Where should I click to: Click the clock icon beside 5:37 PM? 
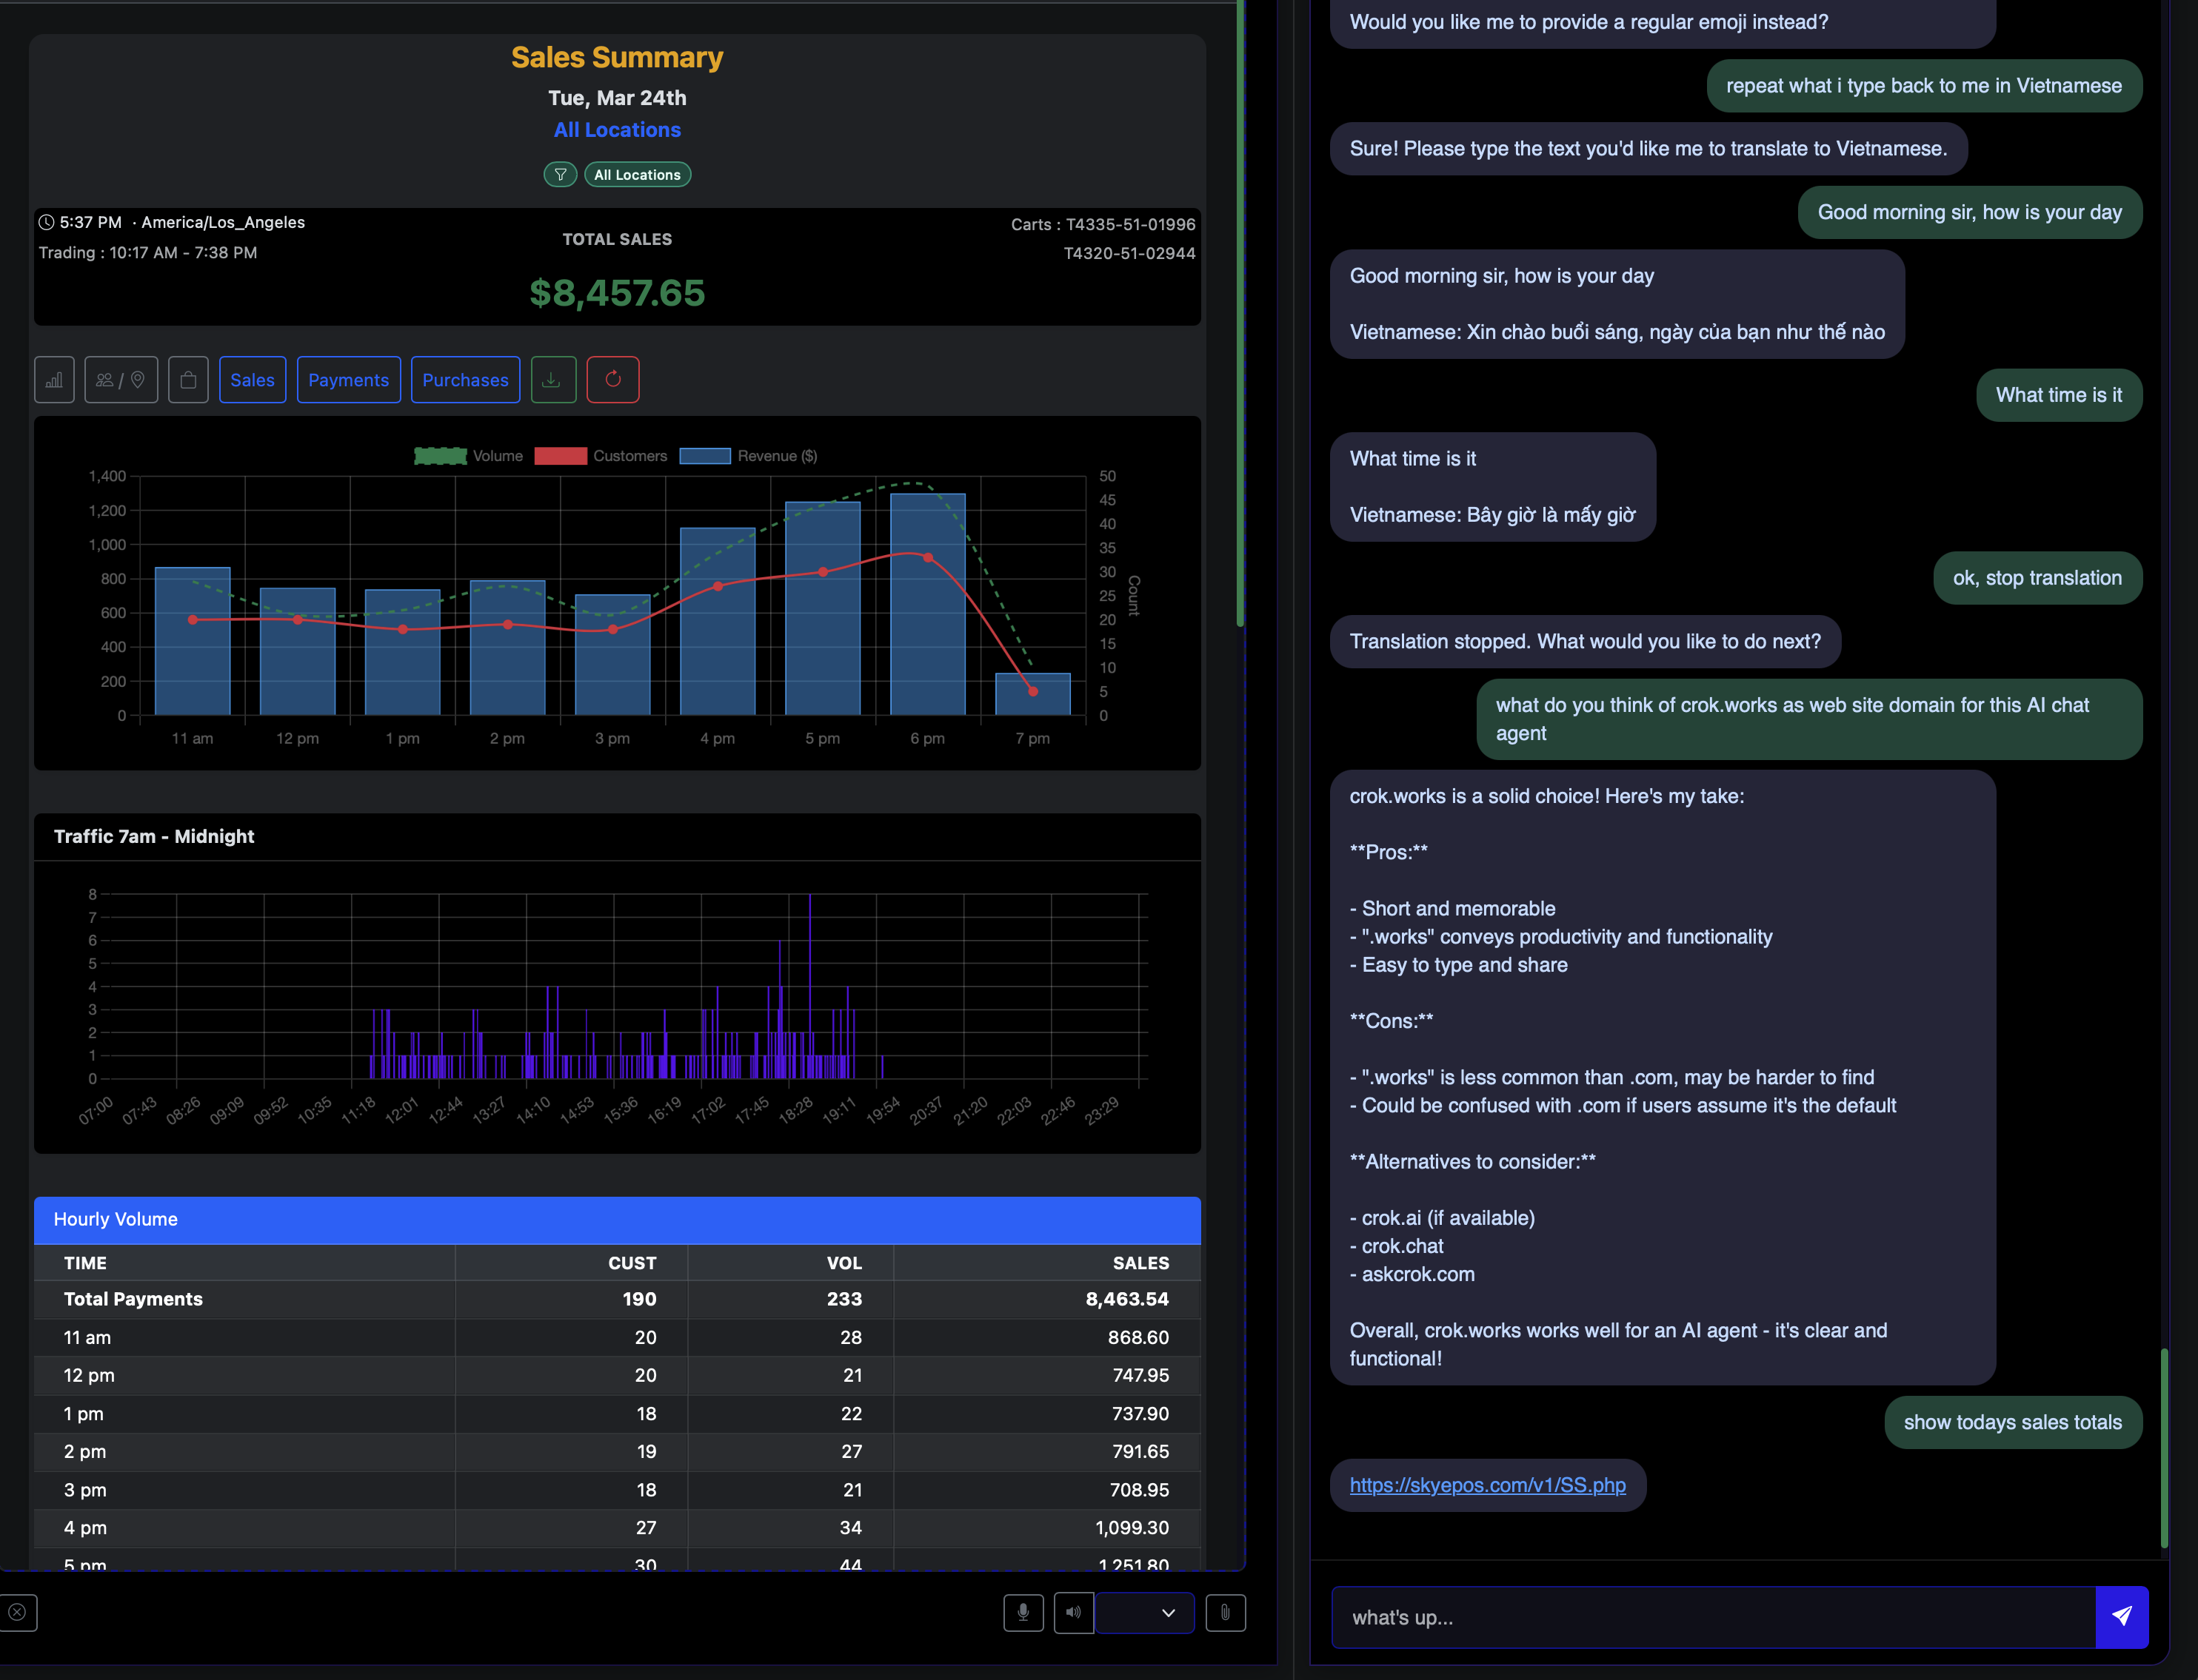coord(46,222)
